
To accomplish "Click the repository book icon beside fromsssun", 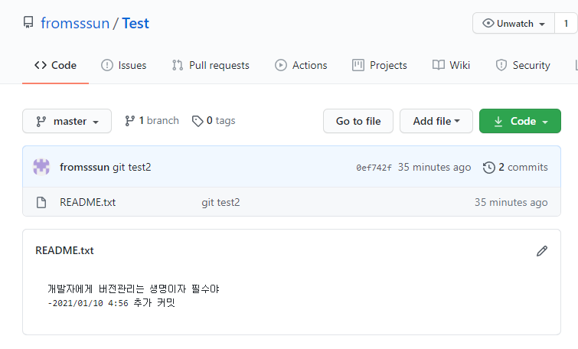I will 28,22.
